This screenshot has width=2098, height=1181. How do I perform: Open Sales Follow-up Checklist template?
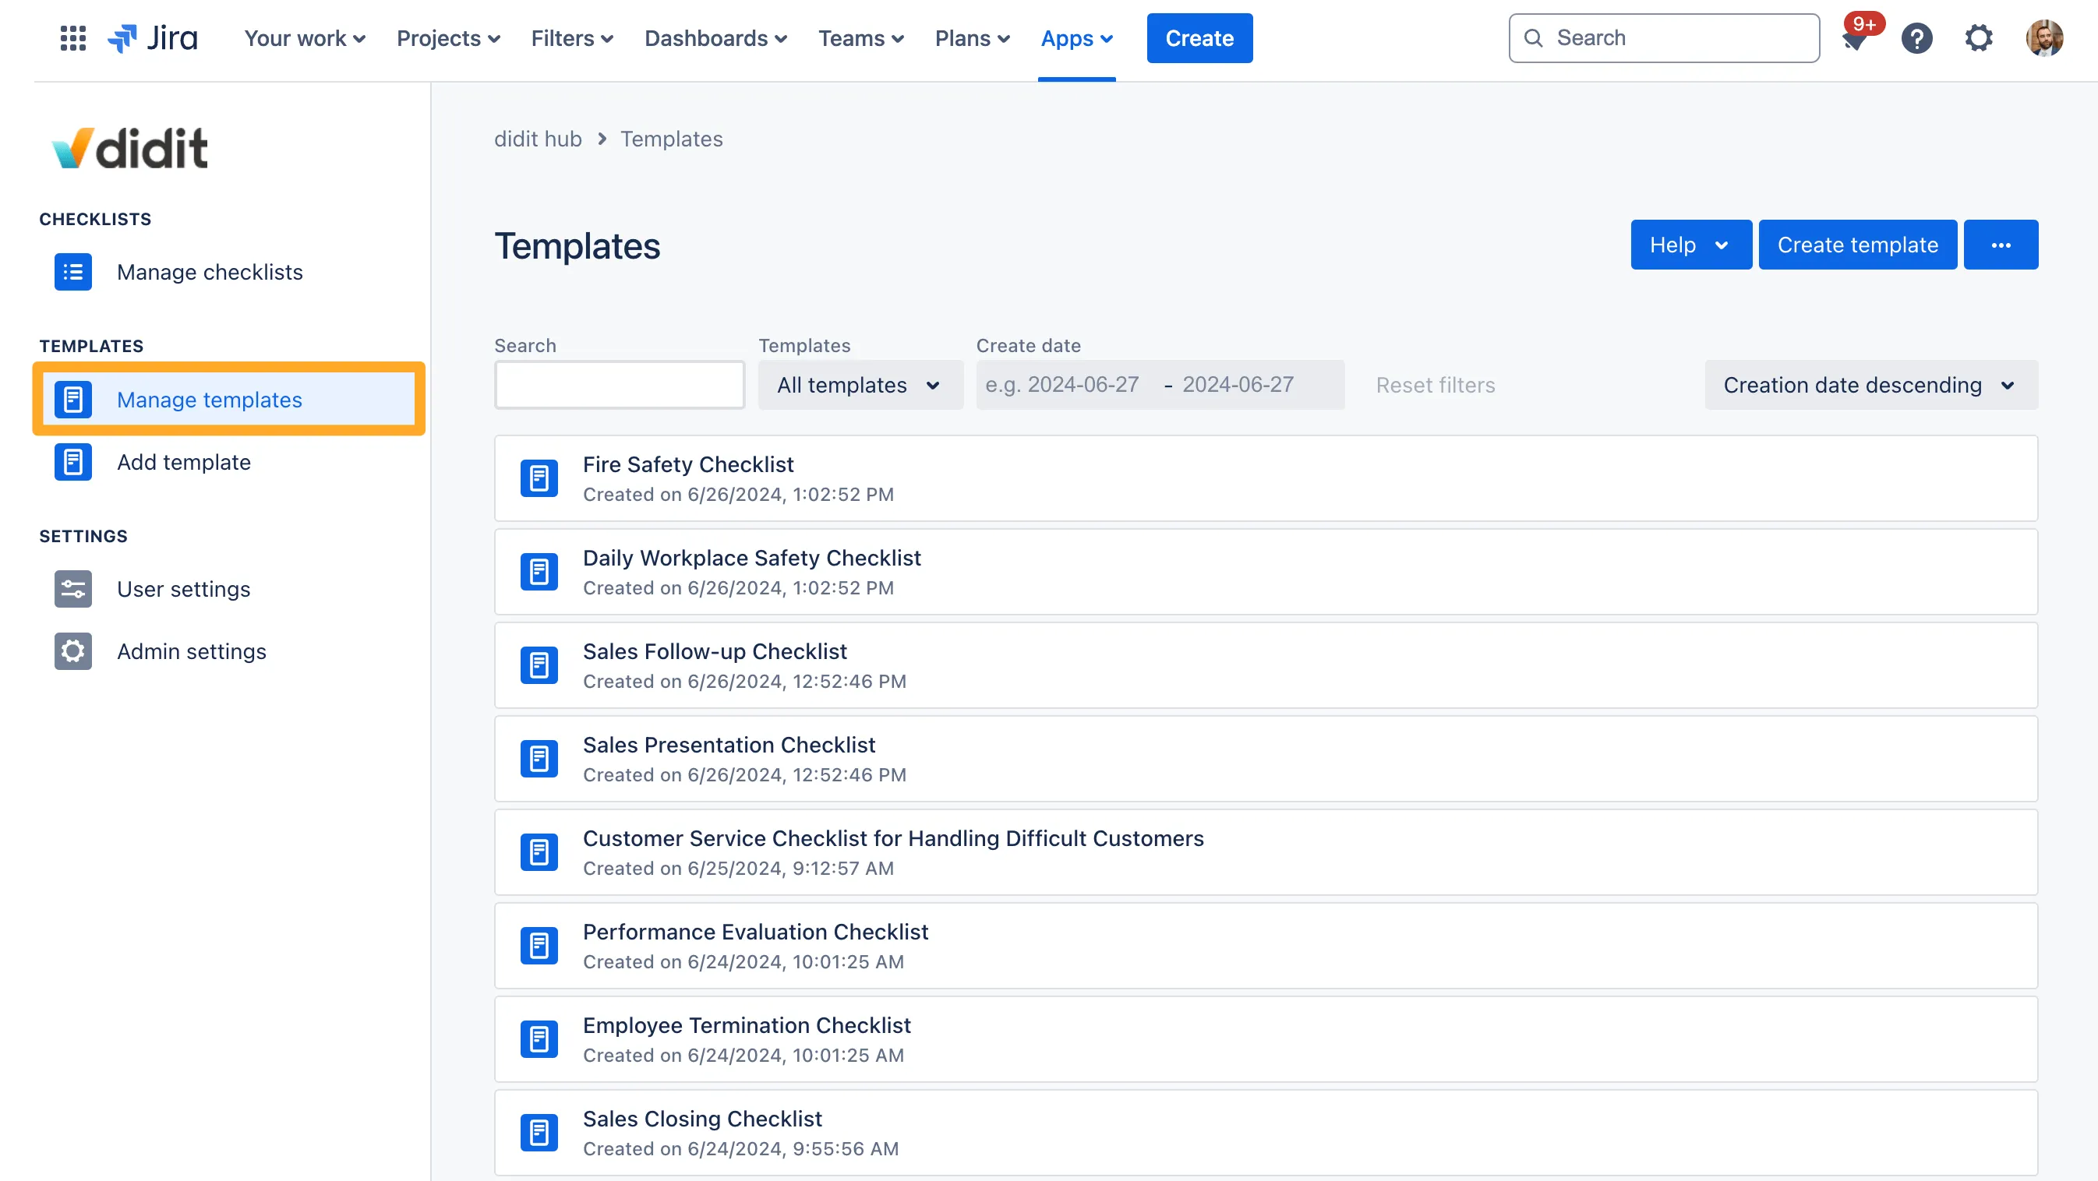tap(1266, 666)
